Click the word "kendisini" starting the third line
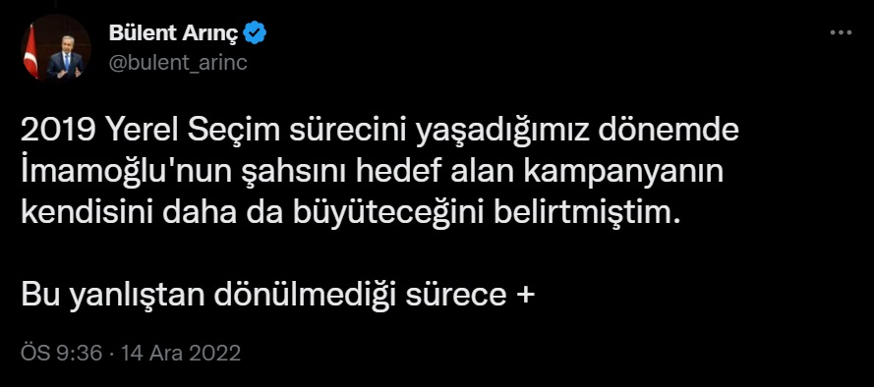The image size is (874, 387). click(x=86, y=214)
